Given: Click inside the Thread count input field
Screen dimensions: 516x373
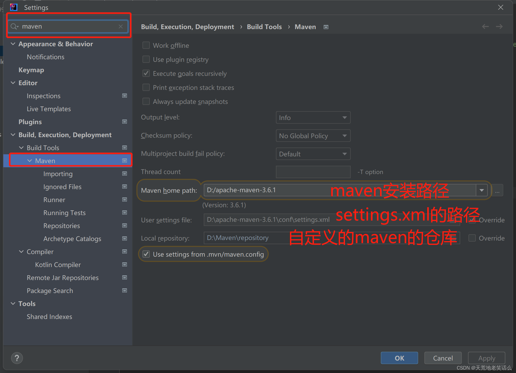Looking at the screenshot, I should (x=313, y=172).
